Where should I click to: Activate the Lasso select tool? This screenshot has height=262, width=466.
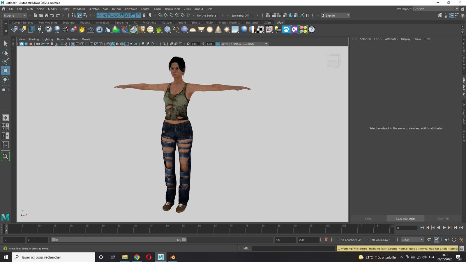point(5,52)
